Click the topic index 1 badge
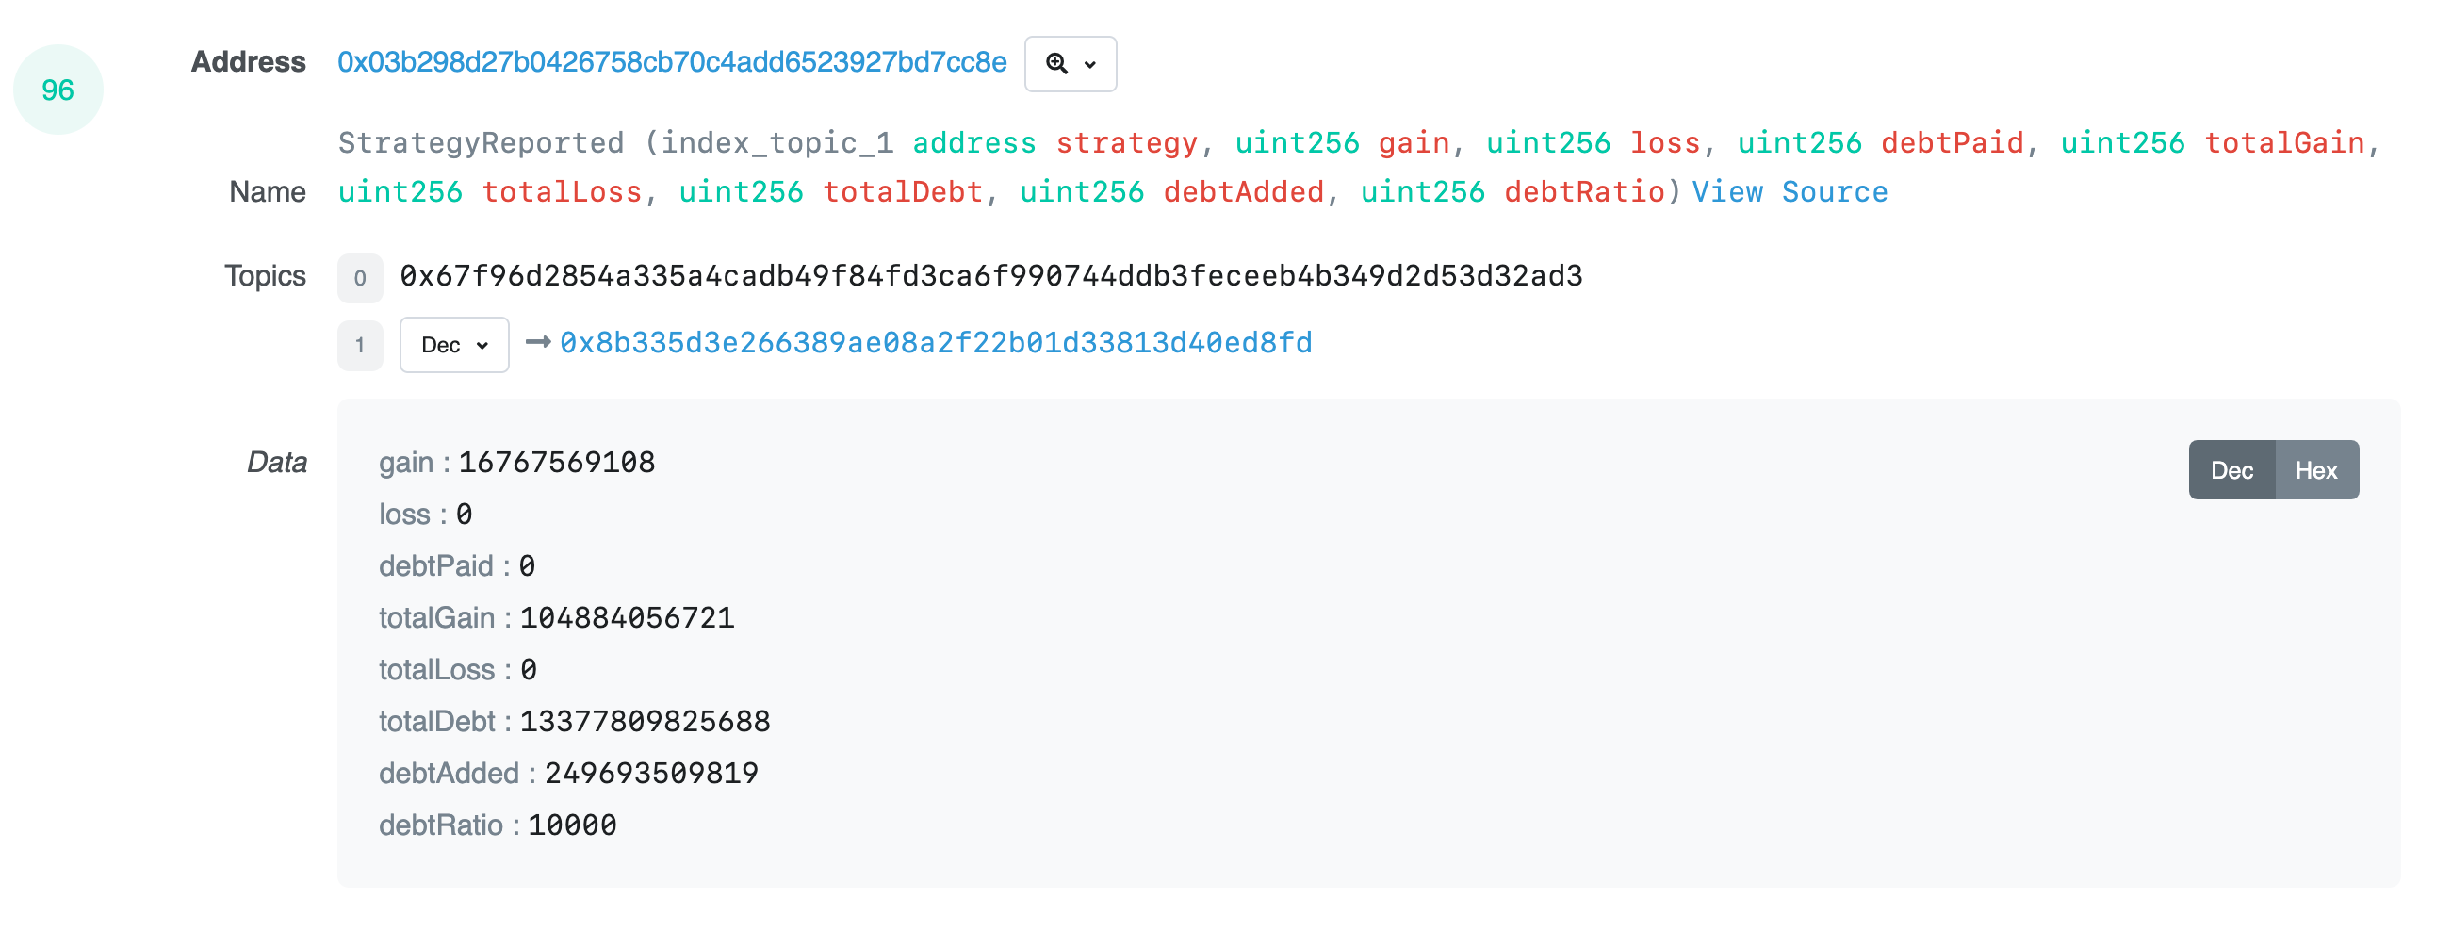Viewport: 2452px width, 931px height. (x=360, y=345)
